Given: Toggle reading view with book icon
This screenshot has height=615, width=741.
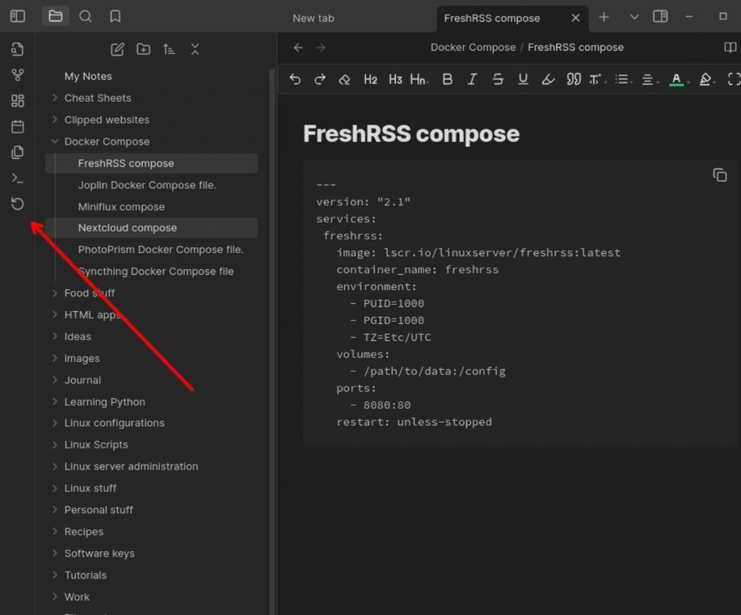Looking at the screenshot, I should pyautogui.click(x=730, y=48).
